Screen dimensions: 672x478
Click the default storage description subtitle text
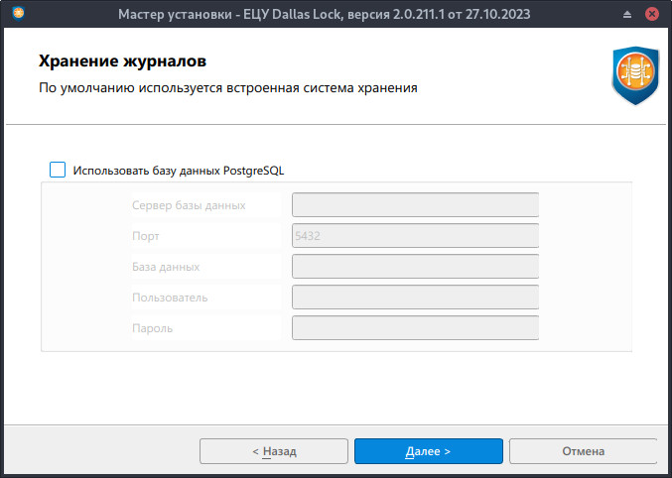(227, 88)
